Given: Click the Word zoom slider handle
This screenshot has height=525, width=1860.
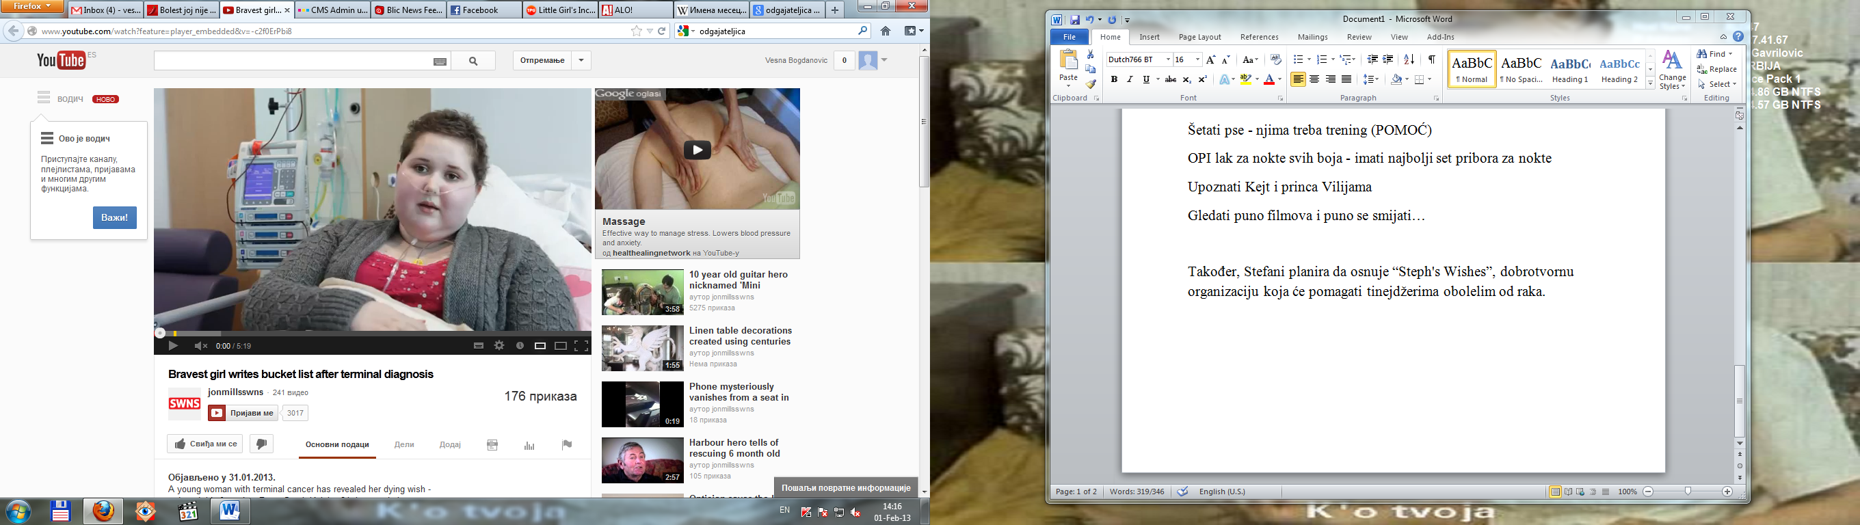Looking at the screenshot, I should point(1688,492).
